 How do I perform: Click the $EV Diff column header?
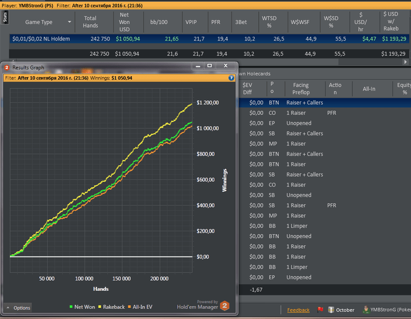pyautogui.click(x=247, y=89)
